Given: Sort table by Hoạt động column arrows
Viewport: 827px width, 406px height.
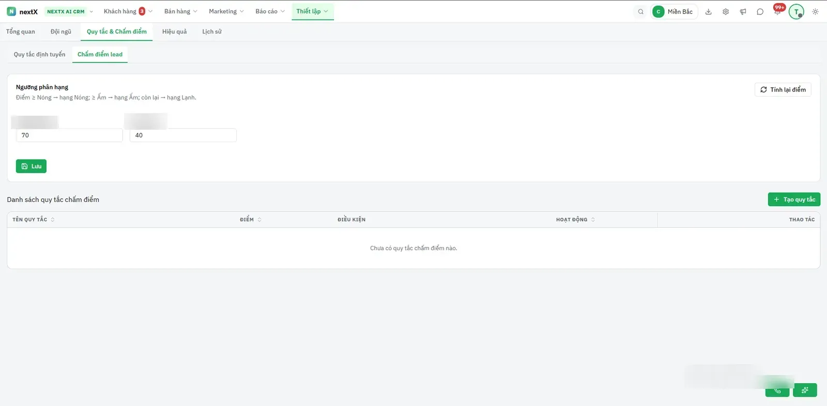Looking at the screenshot, I should (593, 220).
